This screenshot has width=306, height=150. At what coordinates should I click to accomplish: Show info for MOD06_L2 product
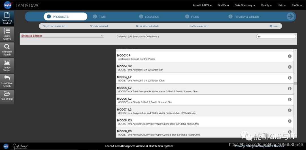click(x=290, y=99)
